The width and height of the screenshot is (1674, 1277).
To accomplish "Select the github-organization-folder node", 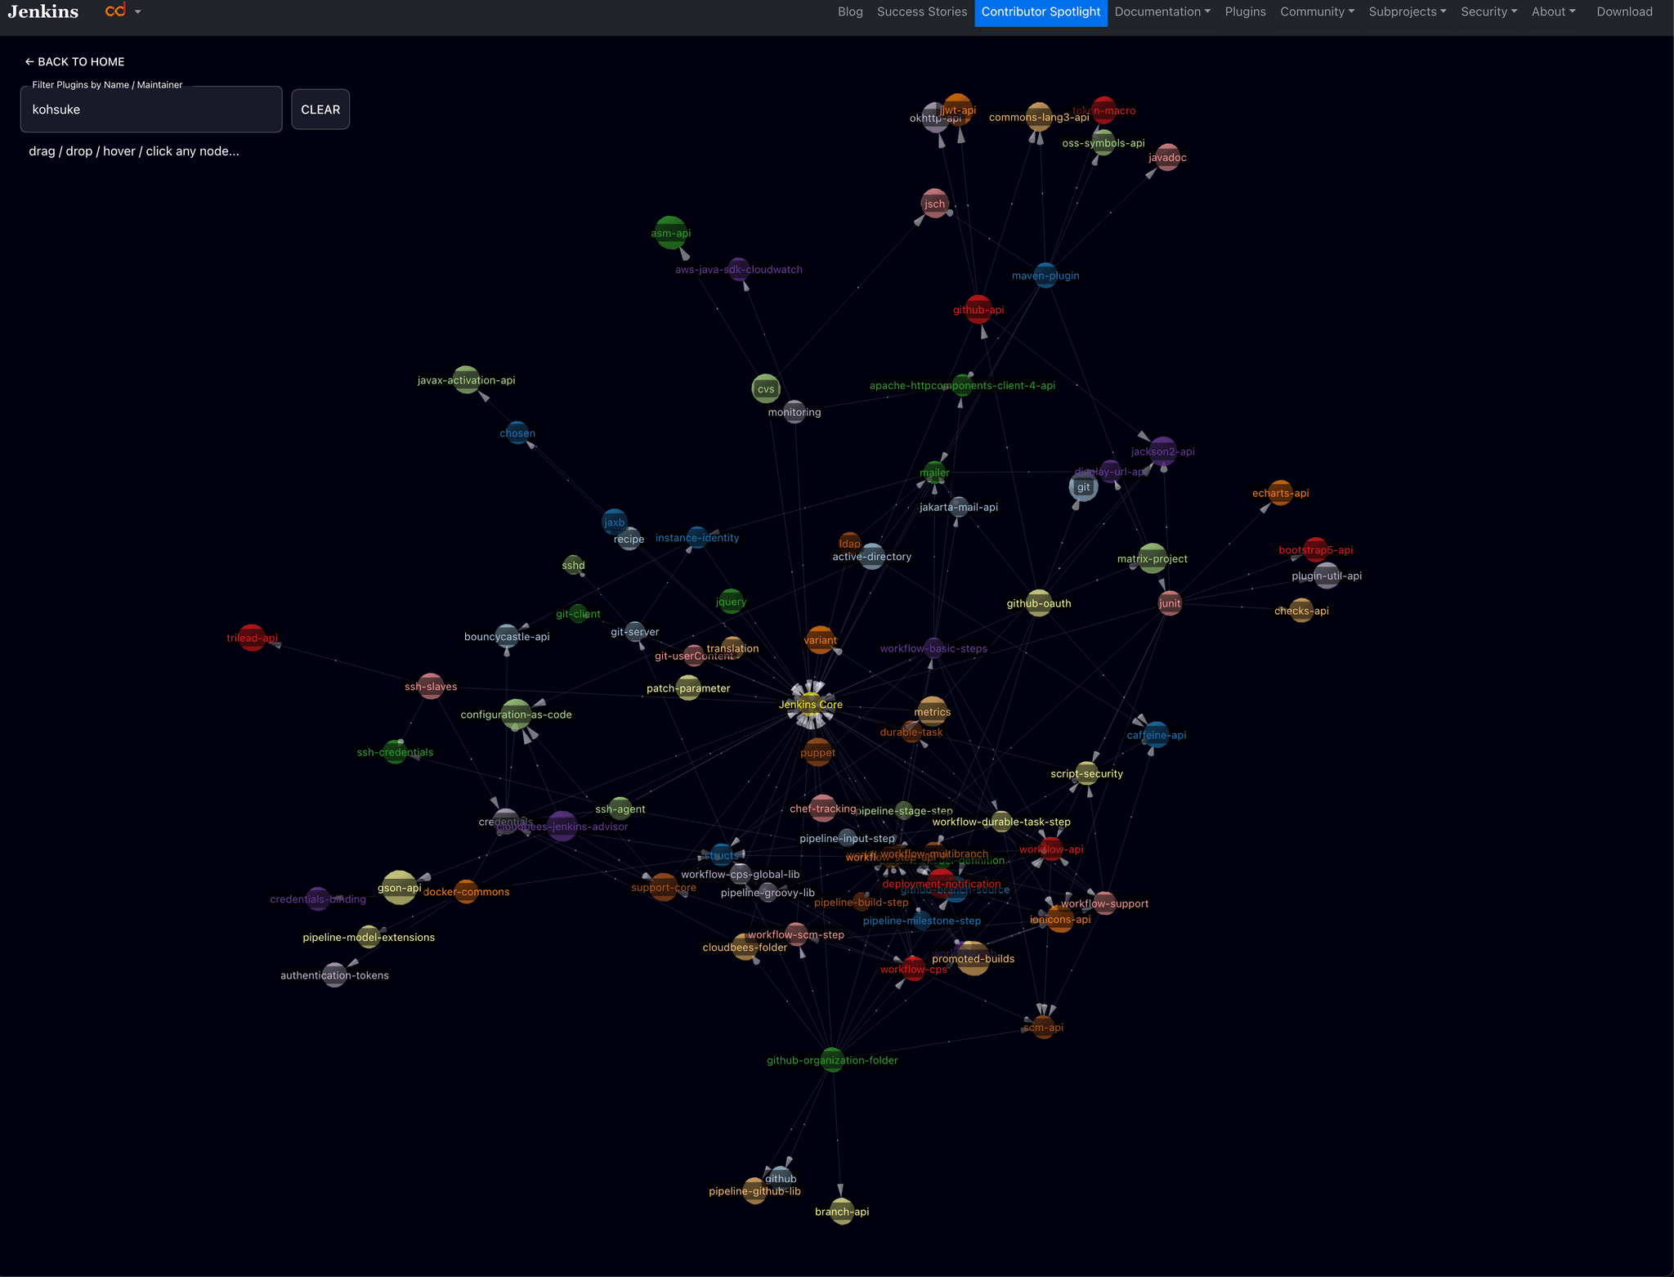I will (x=832, y=1060).
